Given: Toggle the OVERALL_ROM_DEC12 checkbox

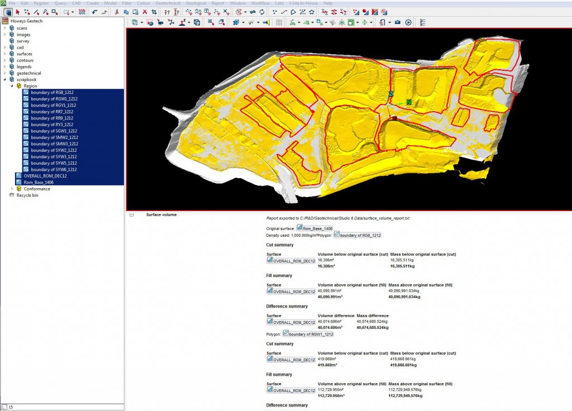Looking at the screenshot, I should (x=18, y=175).
